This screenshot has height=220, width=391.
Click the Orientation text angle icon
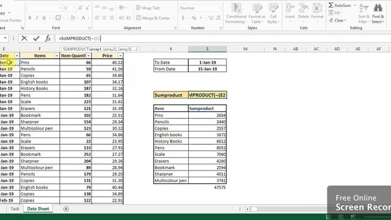click(122, 8)
